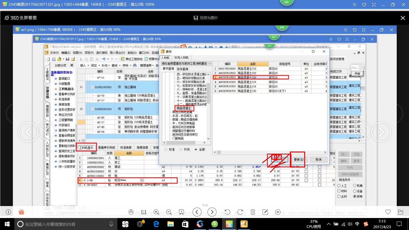This screenshot has height=230, width=409.
Task: Open image editor pencil icon
Action: click(x=265, y=212)
